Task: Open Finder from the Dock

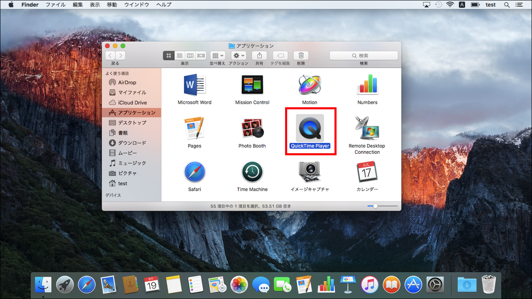Action: pyautogui.click(x=43, y=285)
